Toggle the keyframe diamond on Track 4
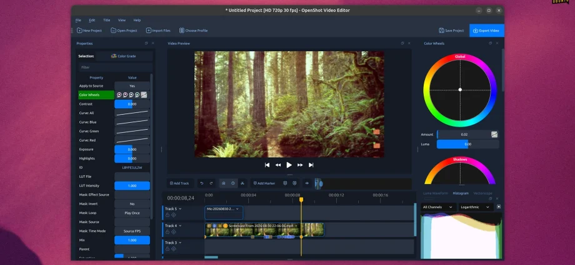Viewport: 575px width, 265px height. coord(174,232)
